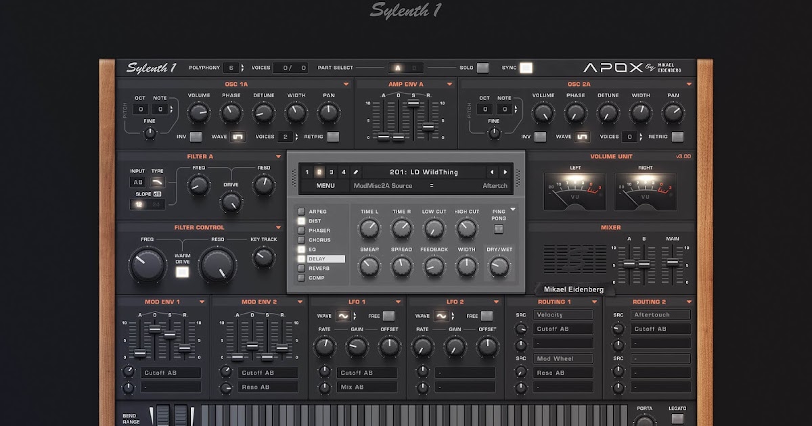The width and height of the screenshot is (812, 426).
Task: Click the delay Time L knob
Action: pos(369,229)
